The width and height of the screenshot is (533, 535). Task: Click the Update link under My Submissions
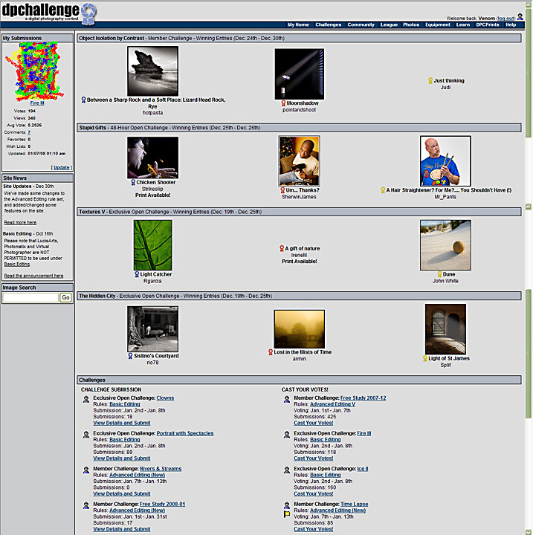[62, 167]
